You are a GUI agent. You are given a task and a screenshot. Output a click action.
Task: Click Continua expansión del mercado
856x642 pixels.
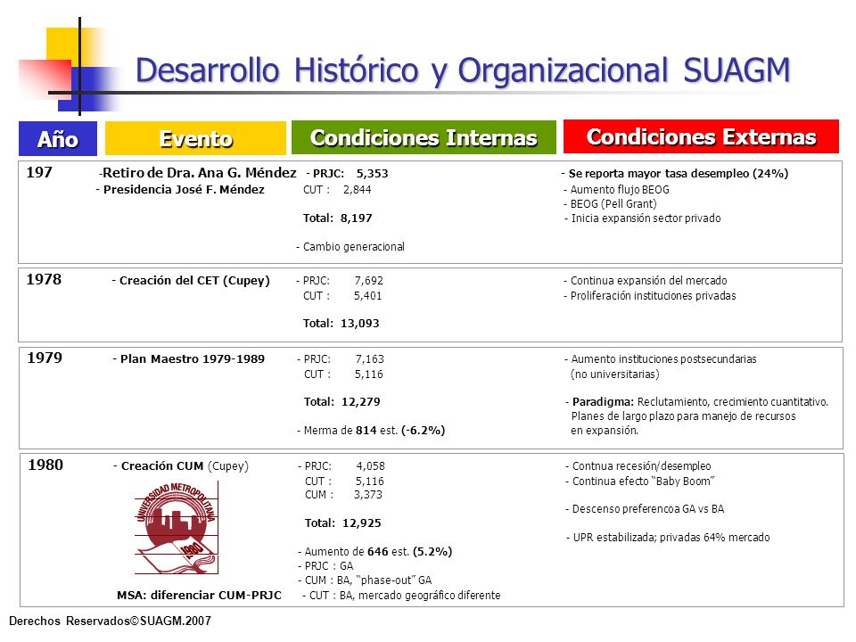[646, 281]
